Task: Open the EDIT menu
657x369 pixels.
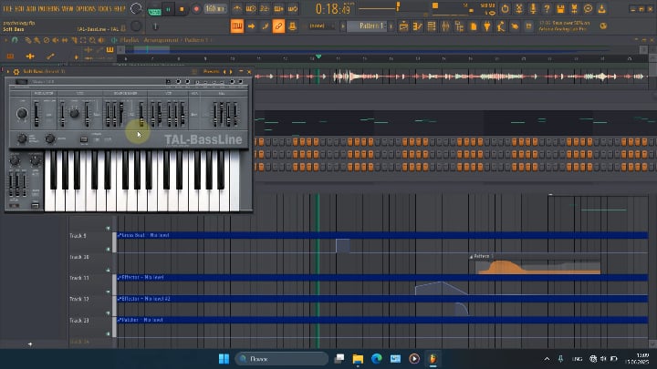Action: tap(18, 8)
